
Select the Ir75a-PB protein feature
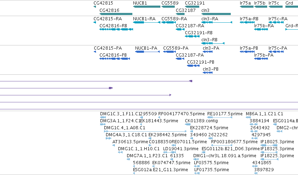[x=247, y=52]
